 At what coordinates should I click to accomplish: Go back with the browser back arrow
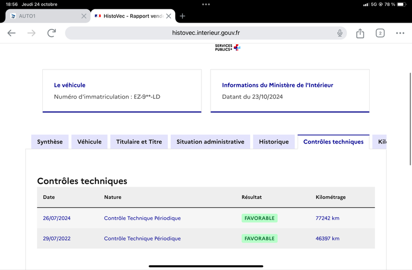point(11,33)
